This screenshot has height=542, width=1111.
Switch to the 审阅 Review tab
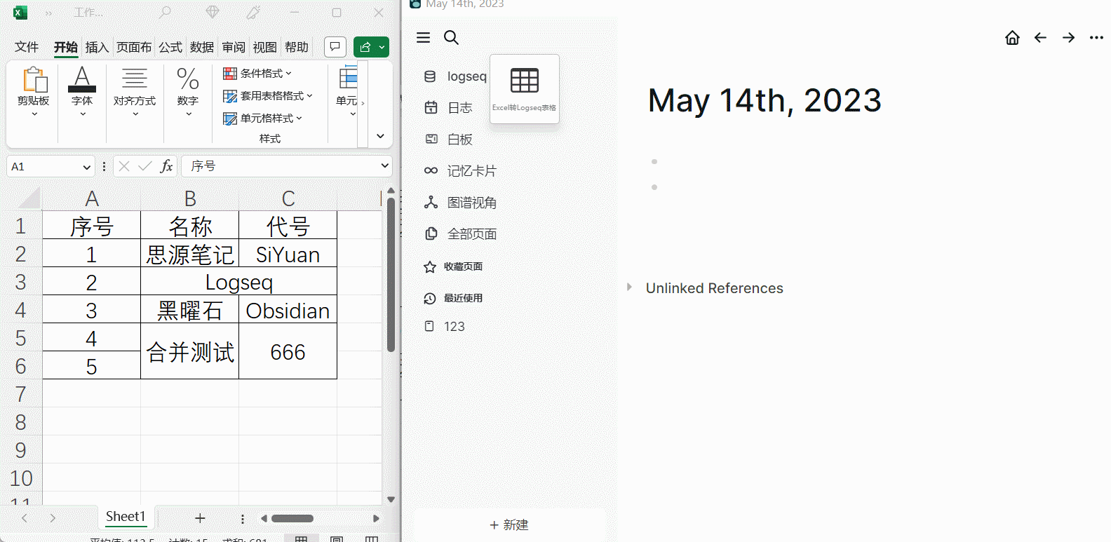[x=234, y=47]
